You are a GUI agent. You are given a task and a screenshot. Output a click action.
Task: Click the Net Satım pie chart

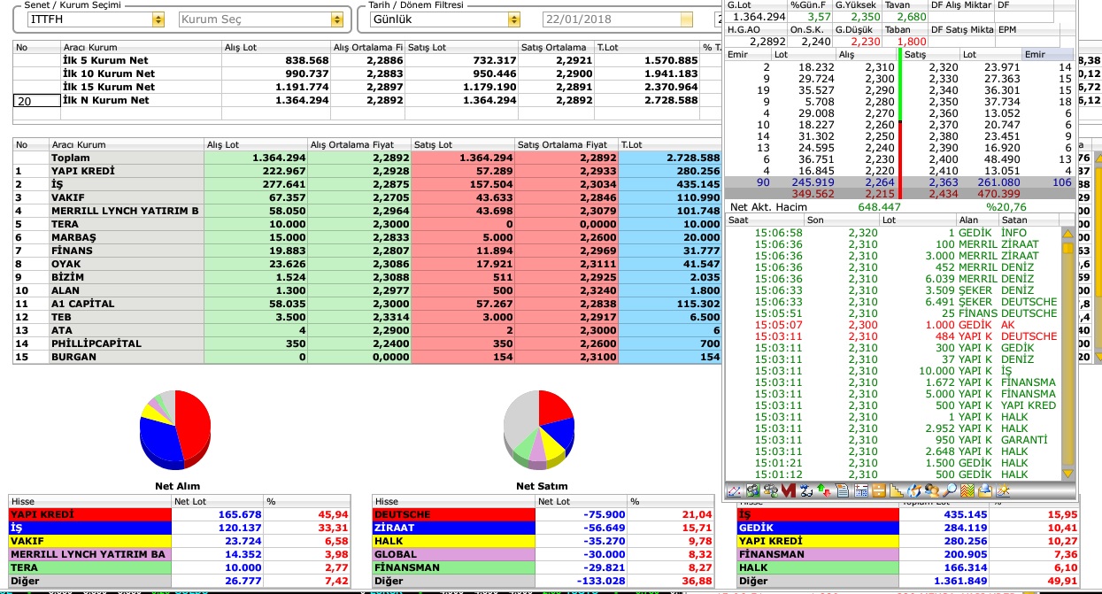539,428
